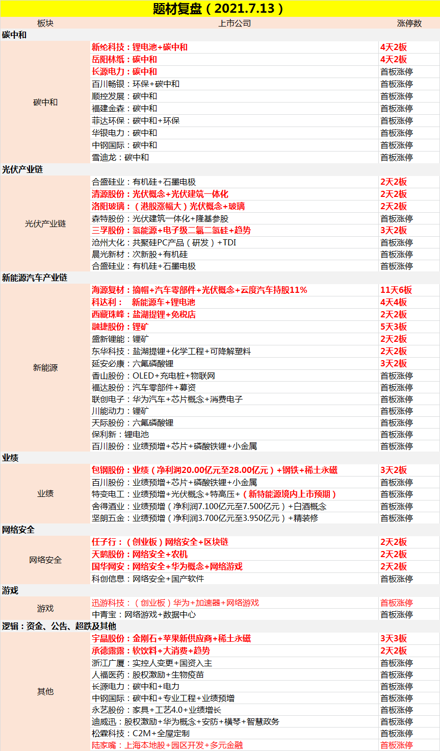The height and width of the screenshot is (751, 440).
Task: Select 人福医药：股权激励+生物疫苗
Action: tap(148, 674)
